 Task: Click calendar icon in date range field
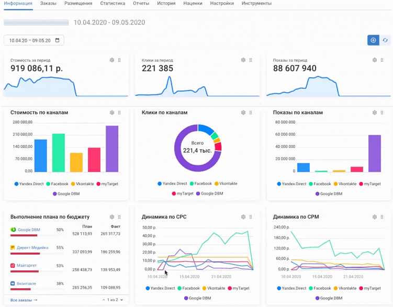[57, 40]
